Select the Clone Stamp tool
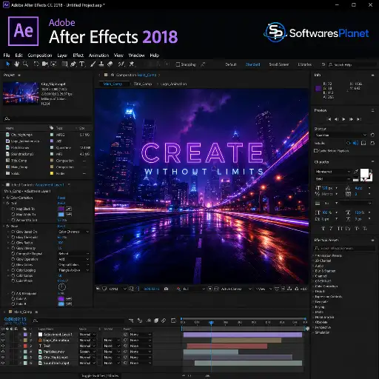This screenshot has height=379, width=379. [x=101, y=64]
